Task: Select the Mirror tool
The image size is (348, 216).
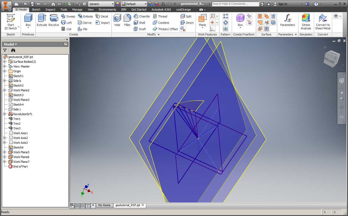Action: click(225, 29)
